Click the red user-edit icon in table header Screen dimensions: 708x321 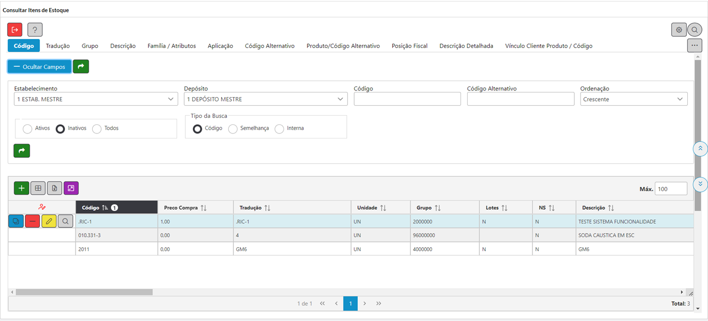(x=42, y=207)
